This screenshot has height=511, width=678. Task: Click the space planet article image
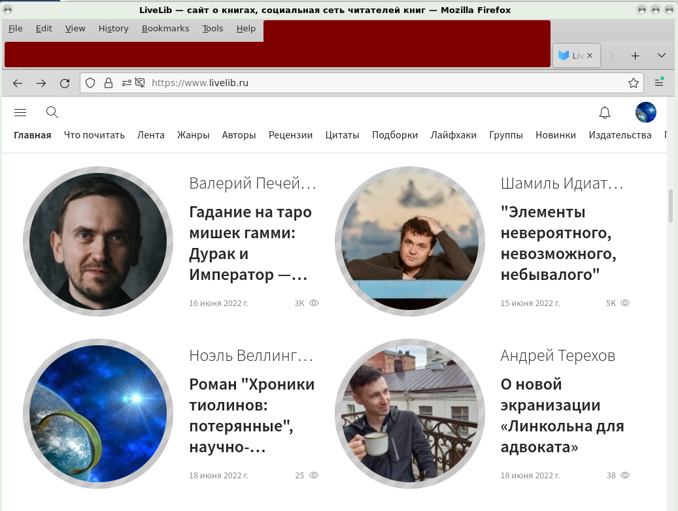[x=98, y=414]
